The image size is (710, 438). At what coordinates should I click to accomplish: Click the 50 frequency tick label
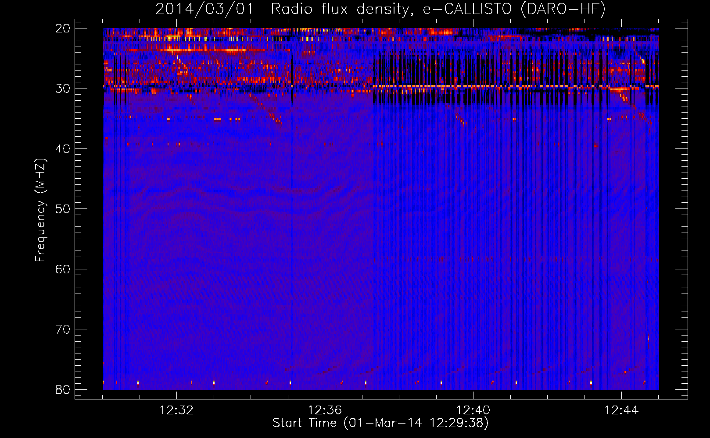coord(63,209)
